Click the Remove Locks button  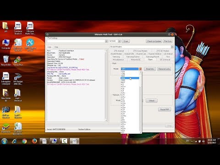tap(164, 69)
